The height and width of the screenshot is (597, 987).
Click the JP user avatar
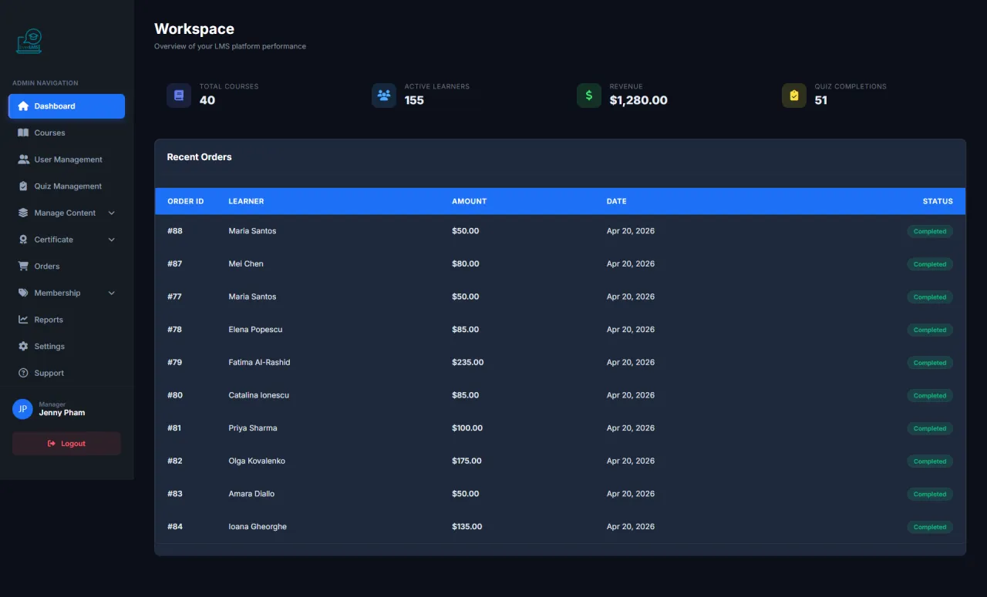pos(22,409)
